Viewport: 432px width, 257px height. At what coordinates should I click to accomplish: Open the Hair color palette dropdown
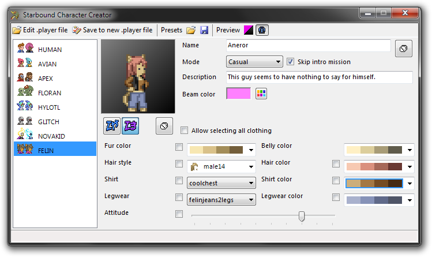point(379,166)
